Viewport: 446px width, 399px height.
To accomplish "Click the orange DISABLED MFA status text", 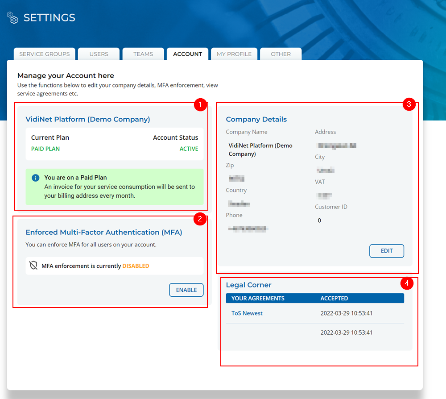I will (x=136, y=266).
